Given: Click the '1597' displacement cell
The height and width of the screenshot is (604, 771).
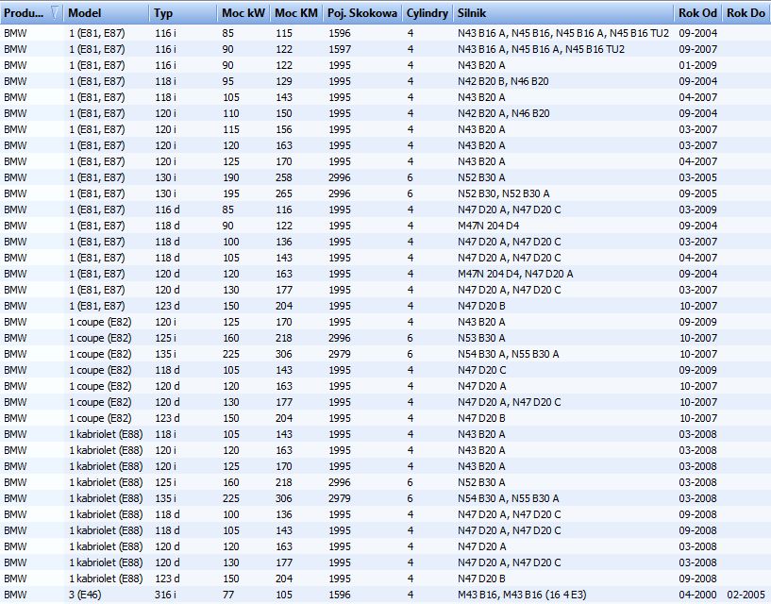Looking at the screenshot, I should tap(340, 49).
